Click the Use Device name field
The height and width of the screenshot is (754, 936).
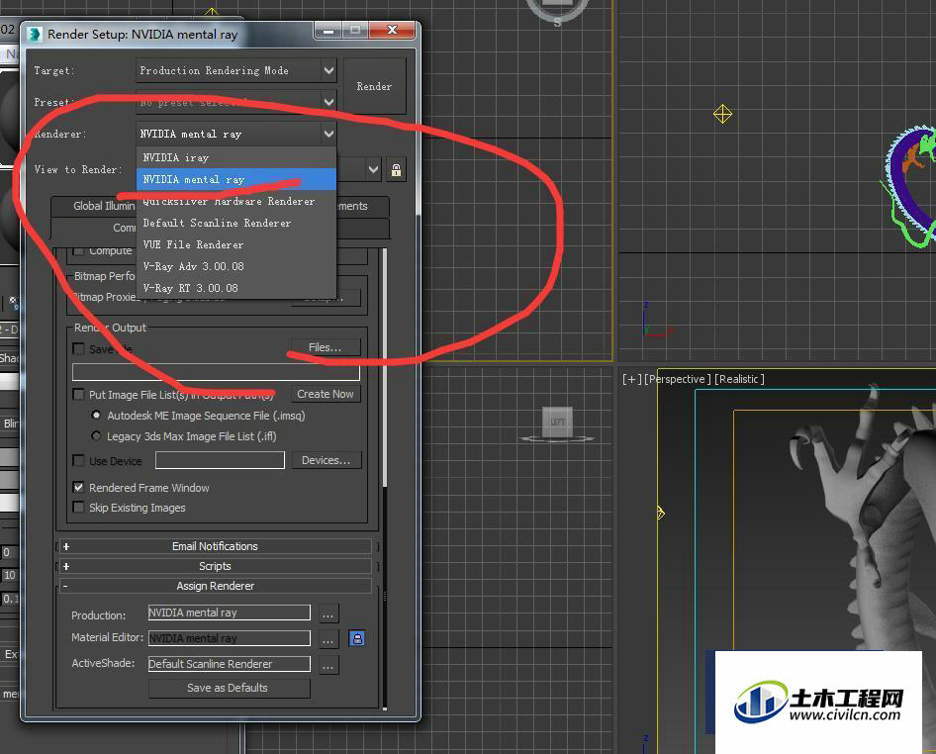point(220,460)
